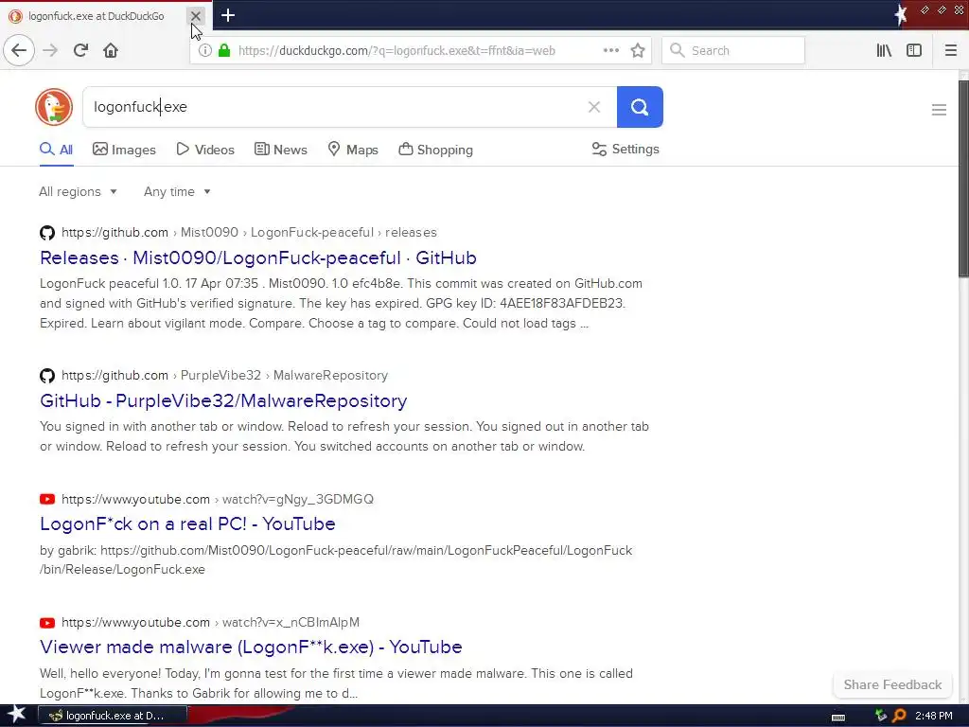
Task: Click YouTube favicon of gNgy_3GDMGQ result
Action: pyautogui.click(x=47, y=499)
